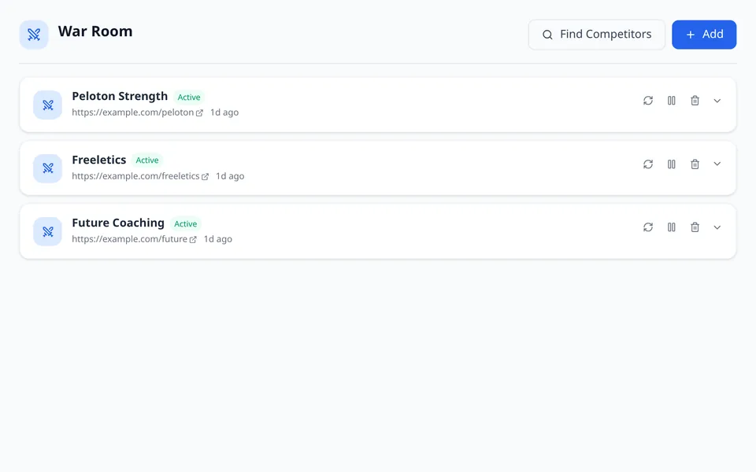Screen dimensions: 756x472
Task: Expand the Freeletics card
Action: click(x=717, y=164)
